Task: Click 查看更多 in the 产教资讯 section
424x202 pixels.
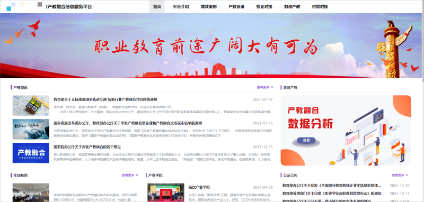Action: coord(264,87)
